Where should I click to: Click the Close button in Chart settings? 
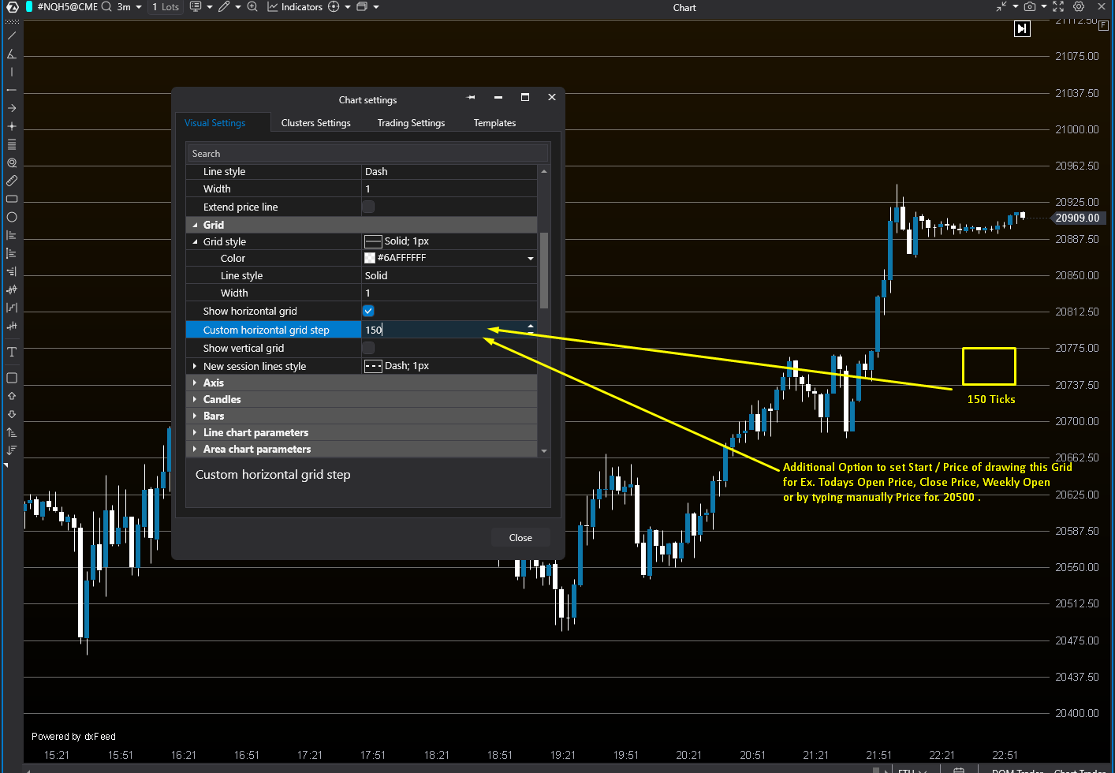(x=520, y=537)
